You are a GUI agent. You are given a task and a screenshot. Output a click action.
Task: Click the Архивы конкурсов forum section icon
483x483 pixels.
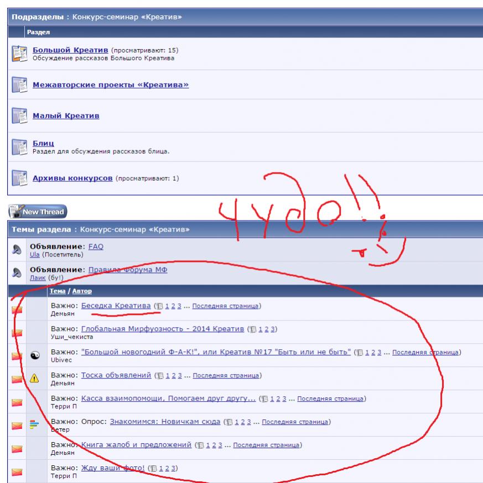point(19,178)
